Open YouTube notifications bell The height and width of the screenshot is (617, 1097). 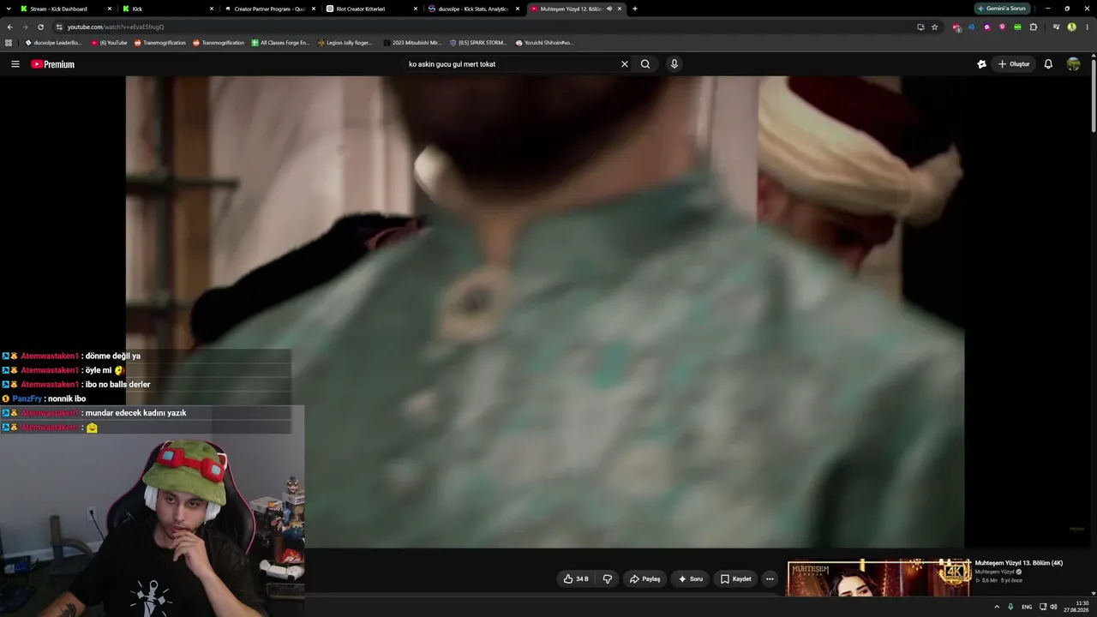click(x=1048, y=64)
